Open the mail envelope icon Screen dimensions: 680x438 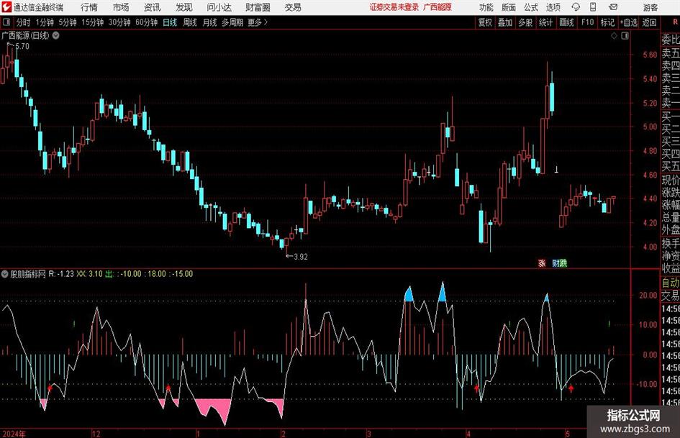point(613,7)
